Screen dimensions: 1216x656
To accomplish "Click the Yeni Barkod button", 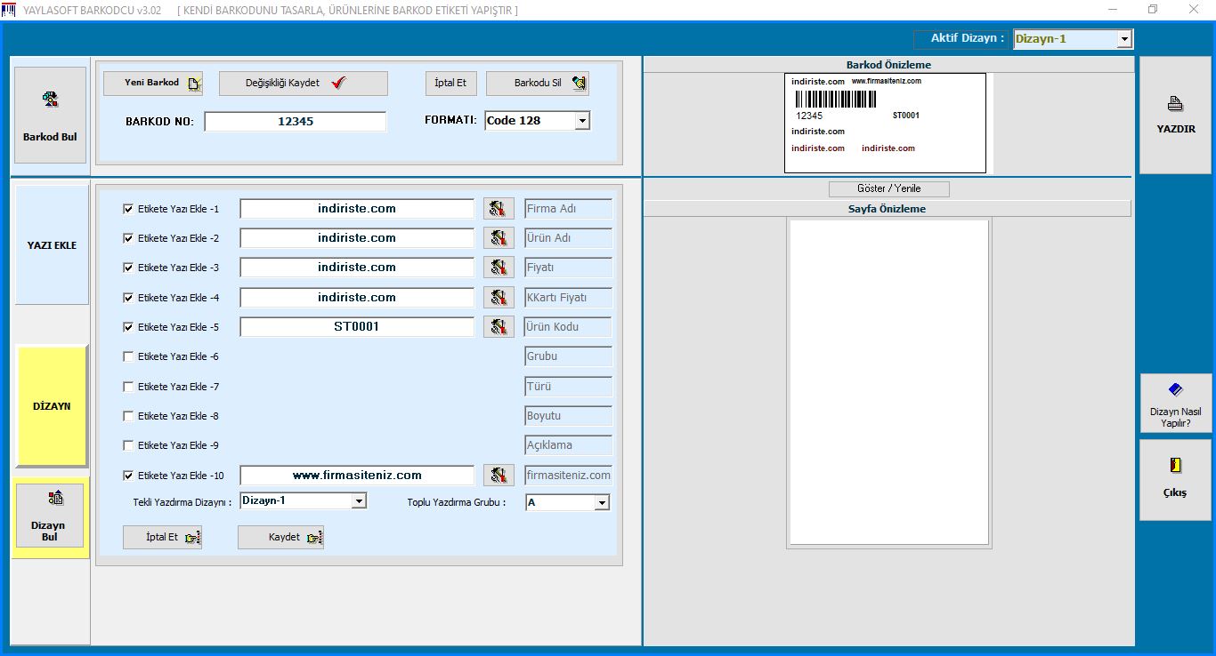I will [x=153, y=83].
